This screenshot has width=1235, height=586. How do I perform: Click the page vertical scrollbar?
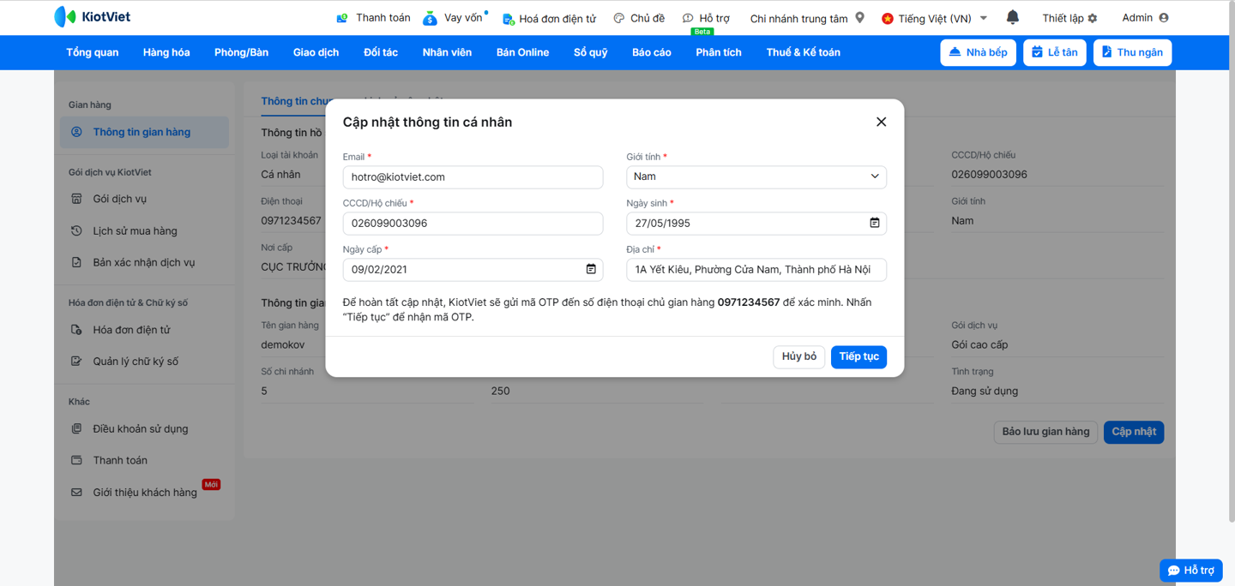[x=1231, y=261]
